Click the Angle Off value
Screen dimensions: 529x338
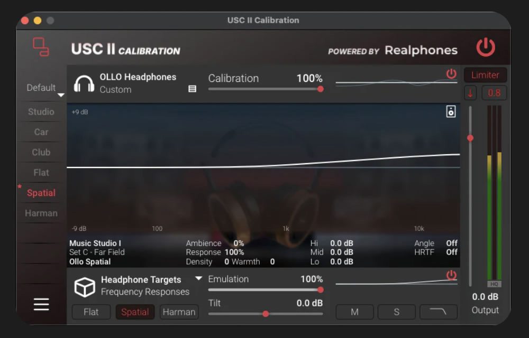pos(452,243)
